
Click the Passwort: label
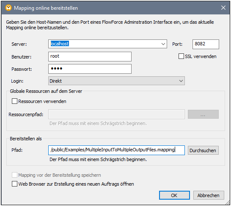pos(22,69)
